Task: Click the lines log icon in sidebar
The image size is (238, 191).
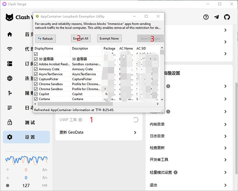Action: 10,108
